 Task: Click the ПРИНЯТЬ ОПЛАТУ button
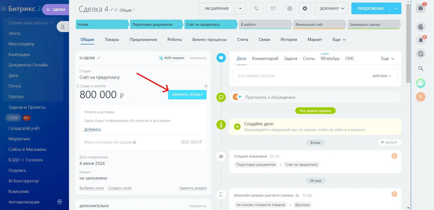pyautogui.click(x=187, y=95)
